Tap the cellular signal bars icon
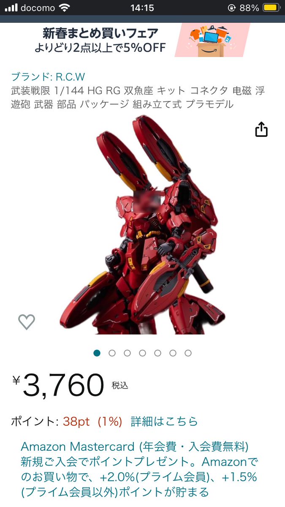This screenshot has height=507, width=285. coord(11,8)
